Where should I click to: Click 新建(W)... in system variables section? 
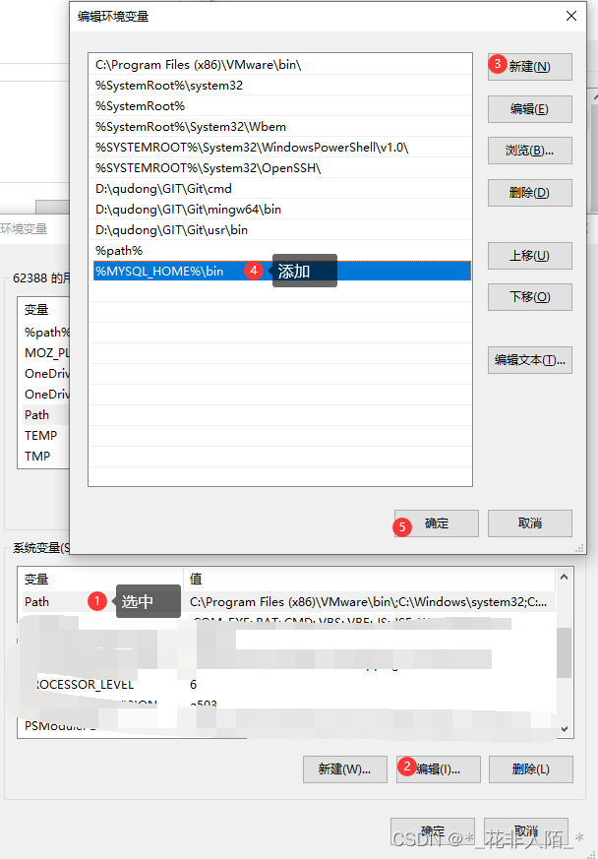344,769
